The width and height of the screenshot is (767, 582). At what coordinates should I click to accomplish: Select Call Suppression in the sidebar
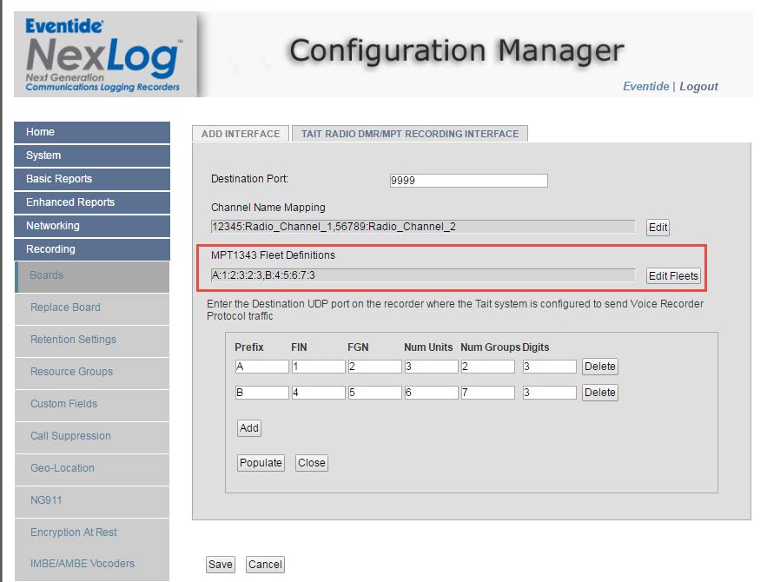[70, 436]
